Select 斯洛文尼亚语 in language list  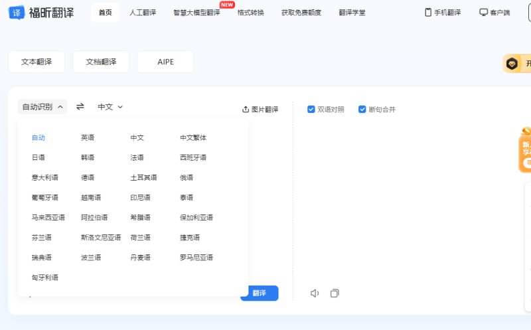[x=101, y=238]
